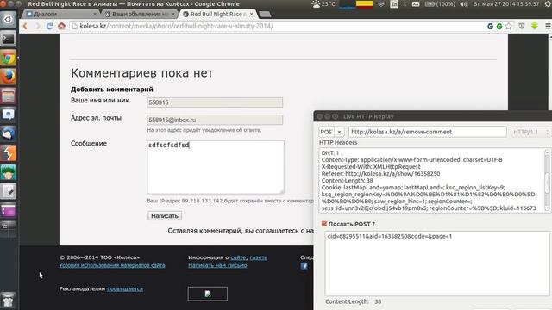Open the Files manager dock icon

[x=8, y=96]
